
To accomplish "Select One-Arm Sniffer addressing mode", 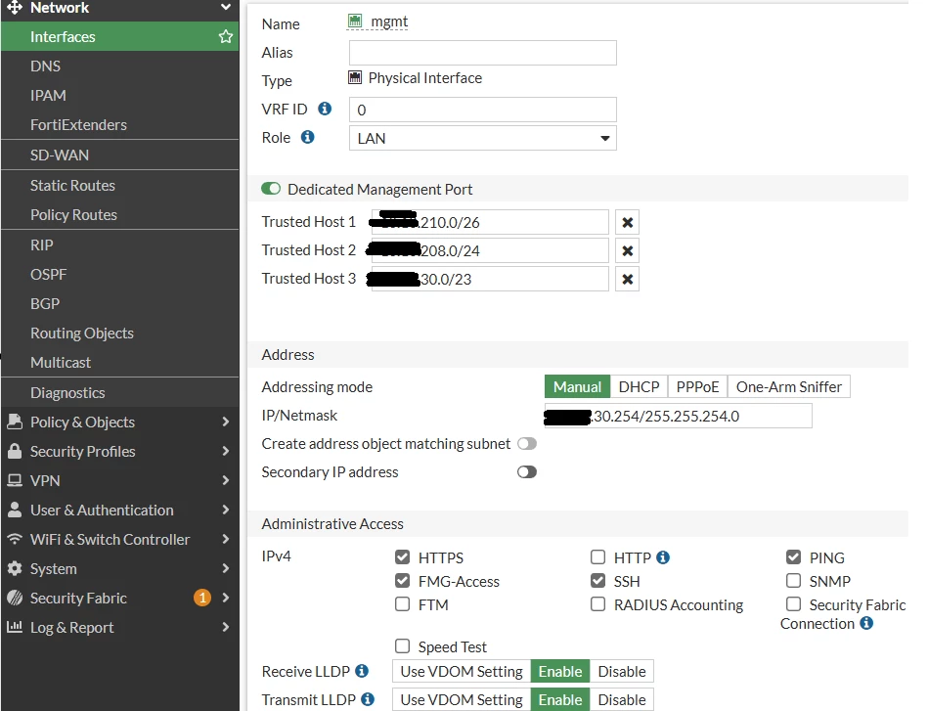I will click(789, 386).
